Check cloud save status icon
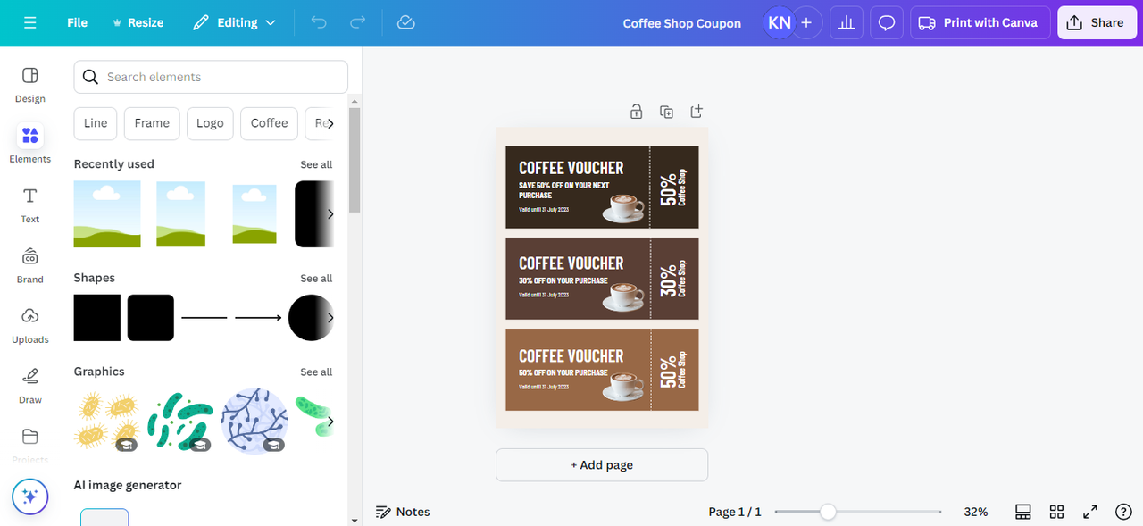Image resolution: width=1143 pixels, height=526 pixels. coord(406,22)
